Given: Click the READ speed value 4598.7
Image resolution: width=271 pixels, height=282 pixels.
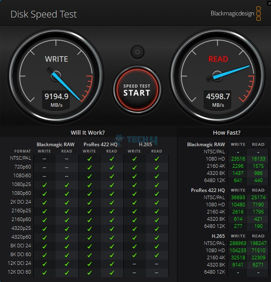Looking at the screenshot, I should click(x=218, y=96).
